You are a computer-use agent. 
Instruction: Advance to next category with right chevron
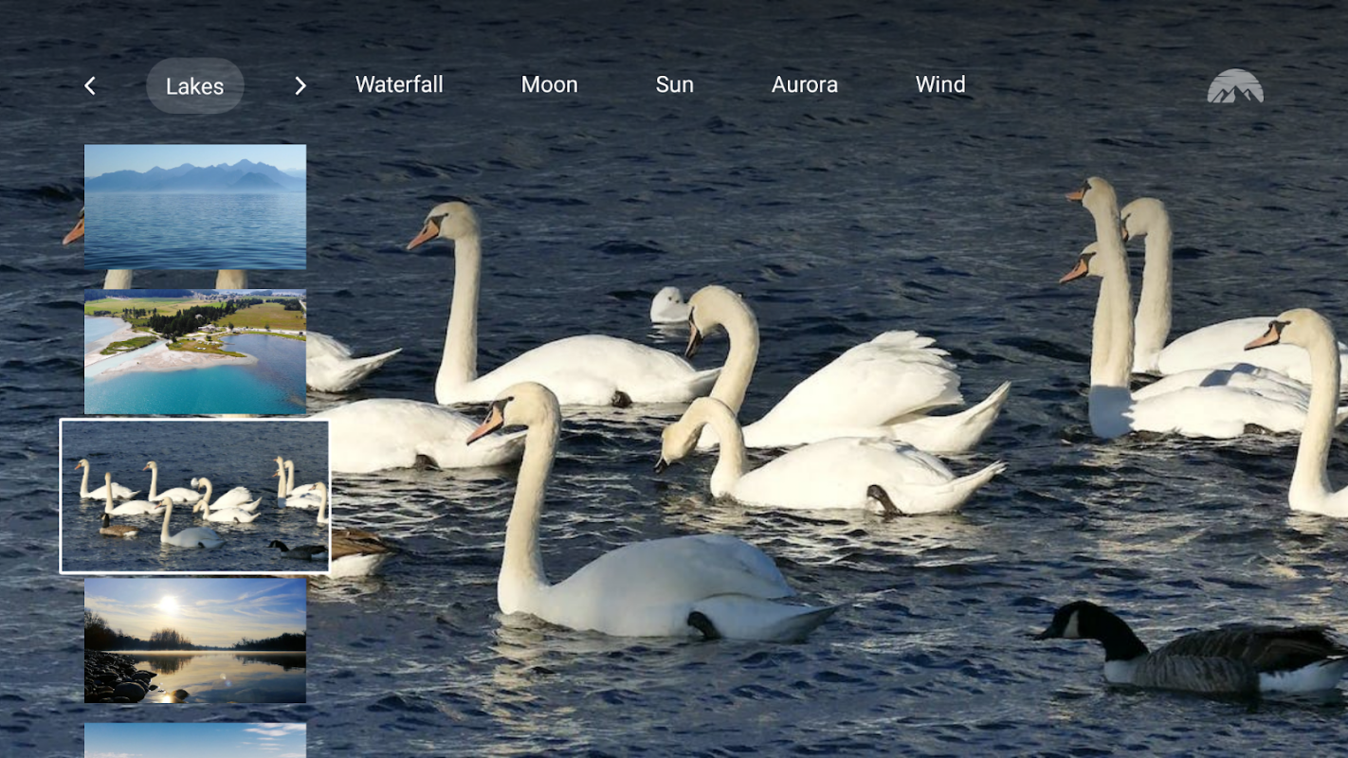pyautogui.click(x=301, y=86)
